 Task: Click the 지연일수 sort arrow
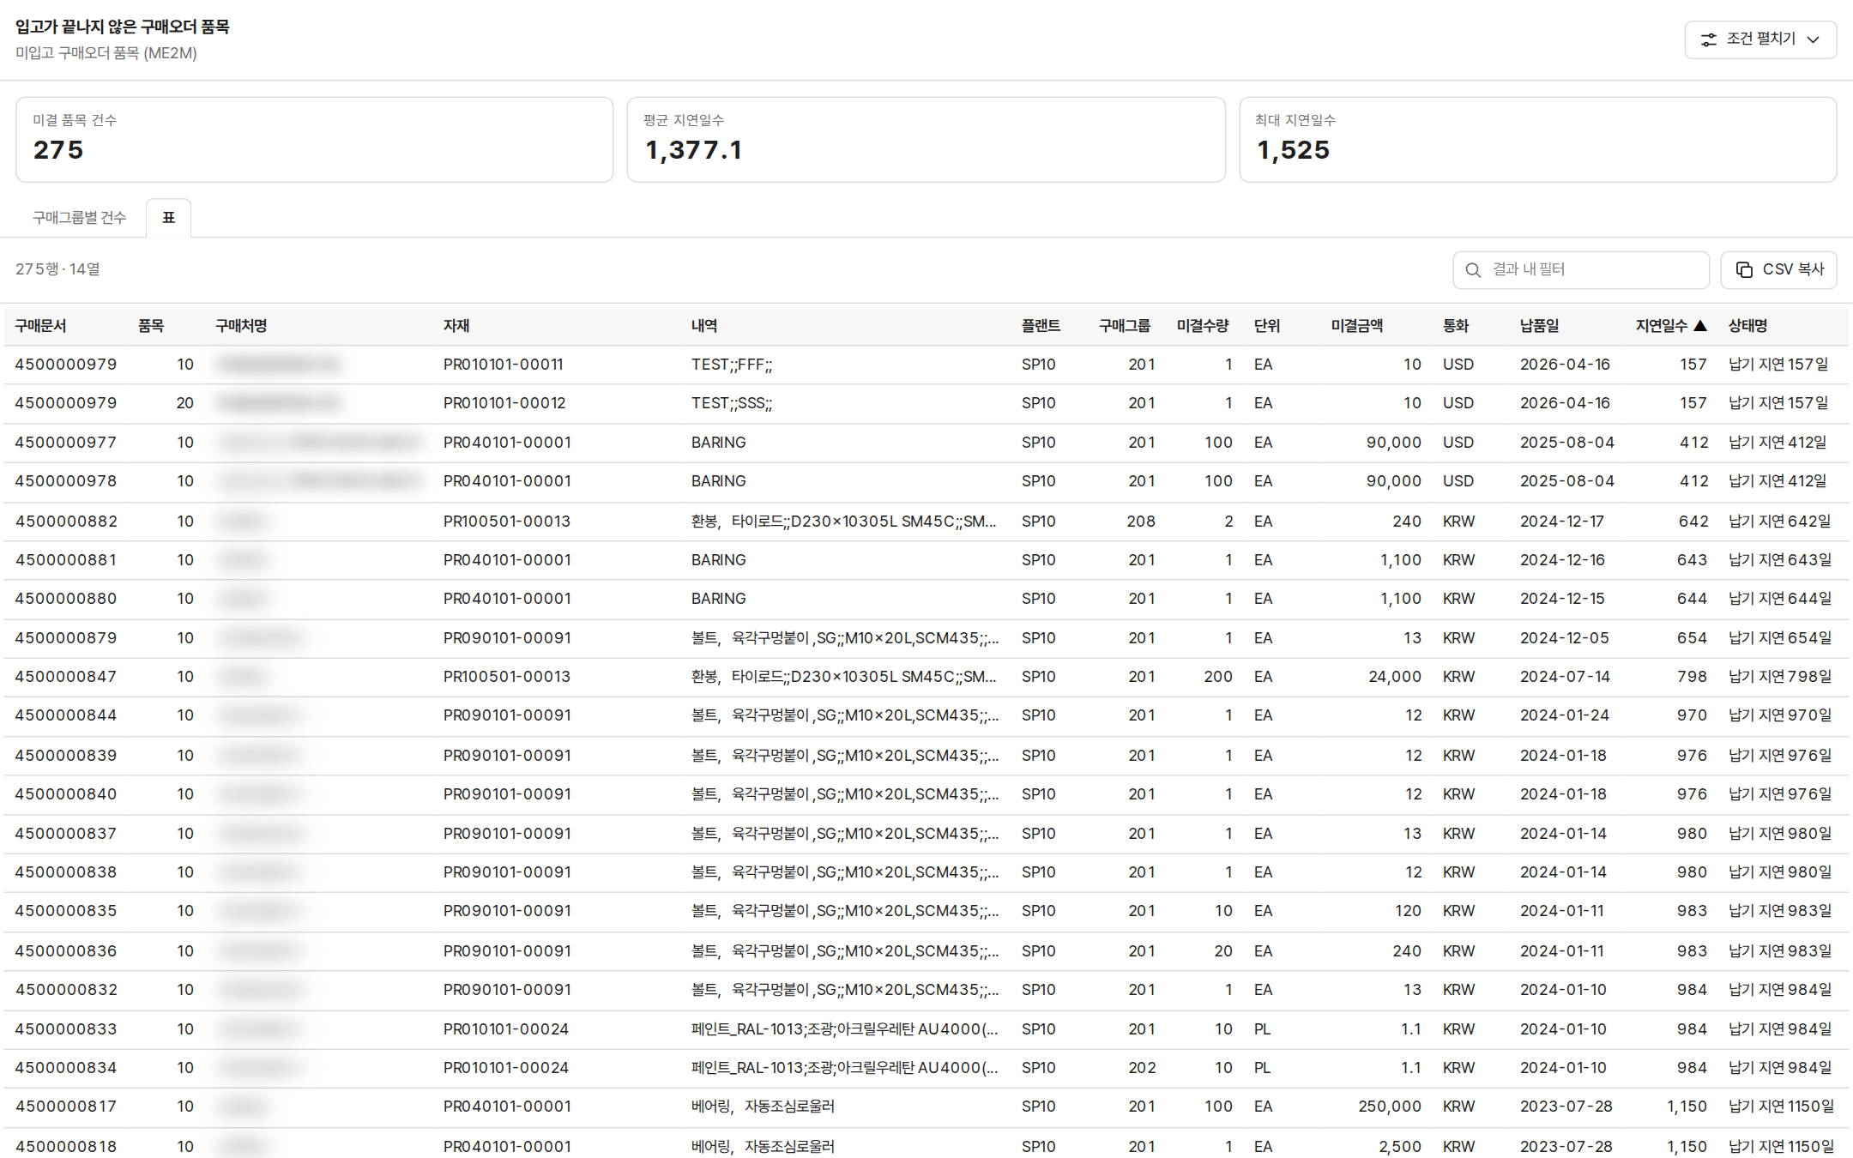pyautogui.click(x=1700, y=326)
